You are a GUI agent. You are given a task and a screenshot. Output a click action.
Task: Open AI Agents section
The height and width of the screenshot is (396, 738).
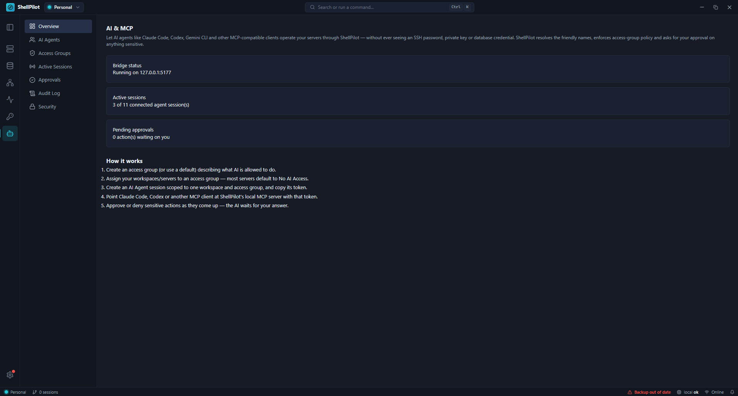[x=58, y=40]
